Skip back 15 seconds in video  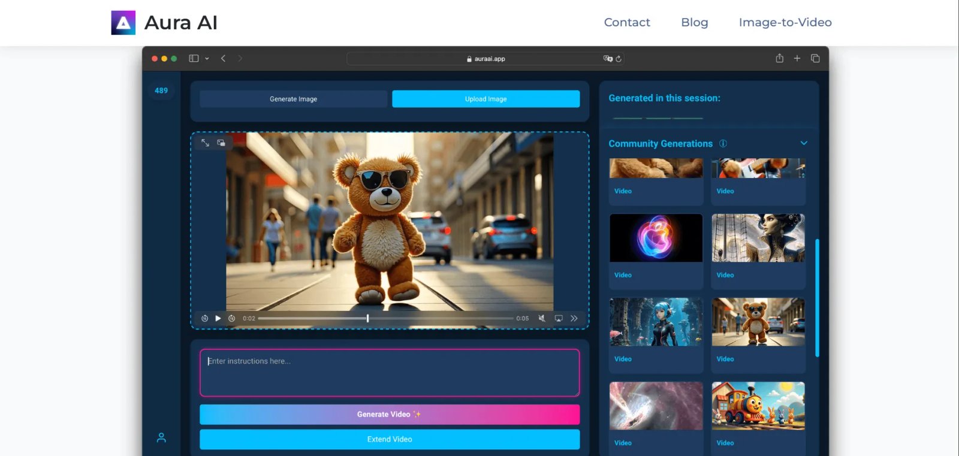tap(204, 318)
